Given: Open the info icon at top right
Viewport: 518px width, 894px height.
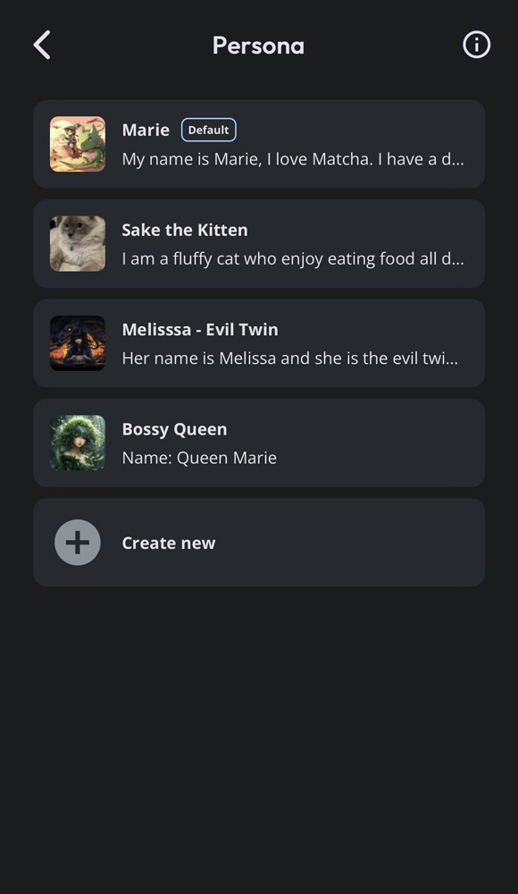Looking at the screenshot, I should click(x=476, y=45).
